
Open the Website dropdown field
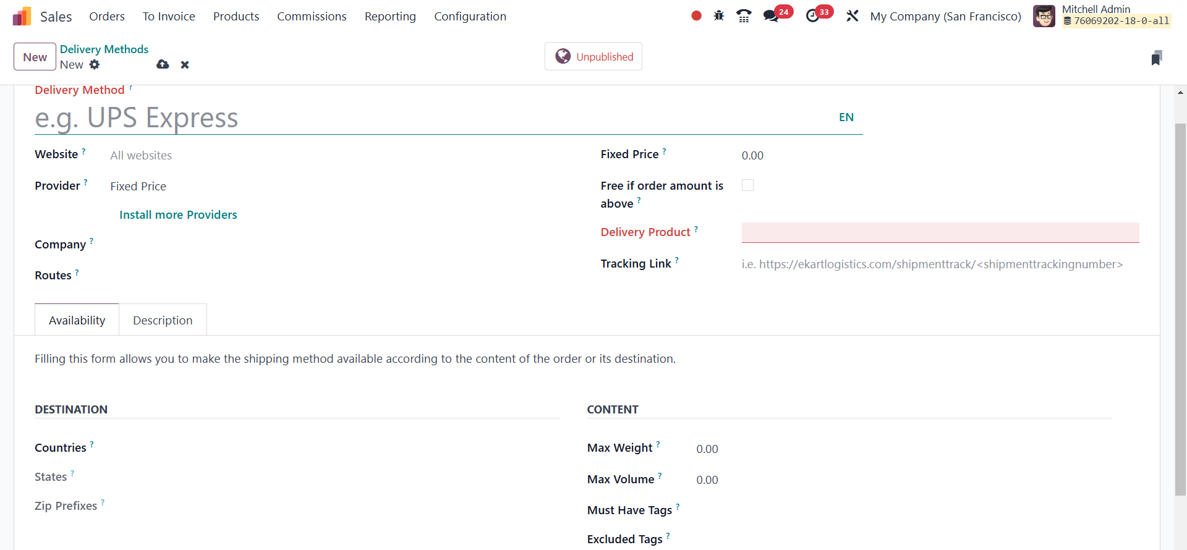309,155
